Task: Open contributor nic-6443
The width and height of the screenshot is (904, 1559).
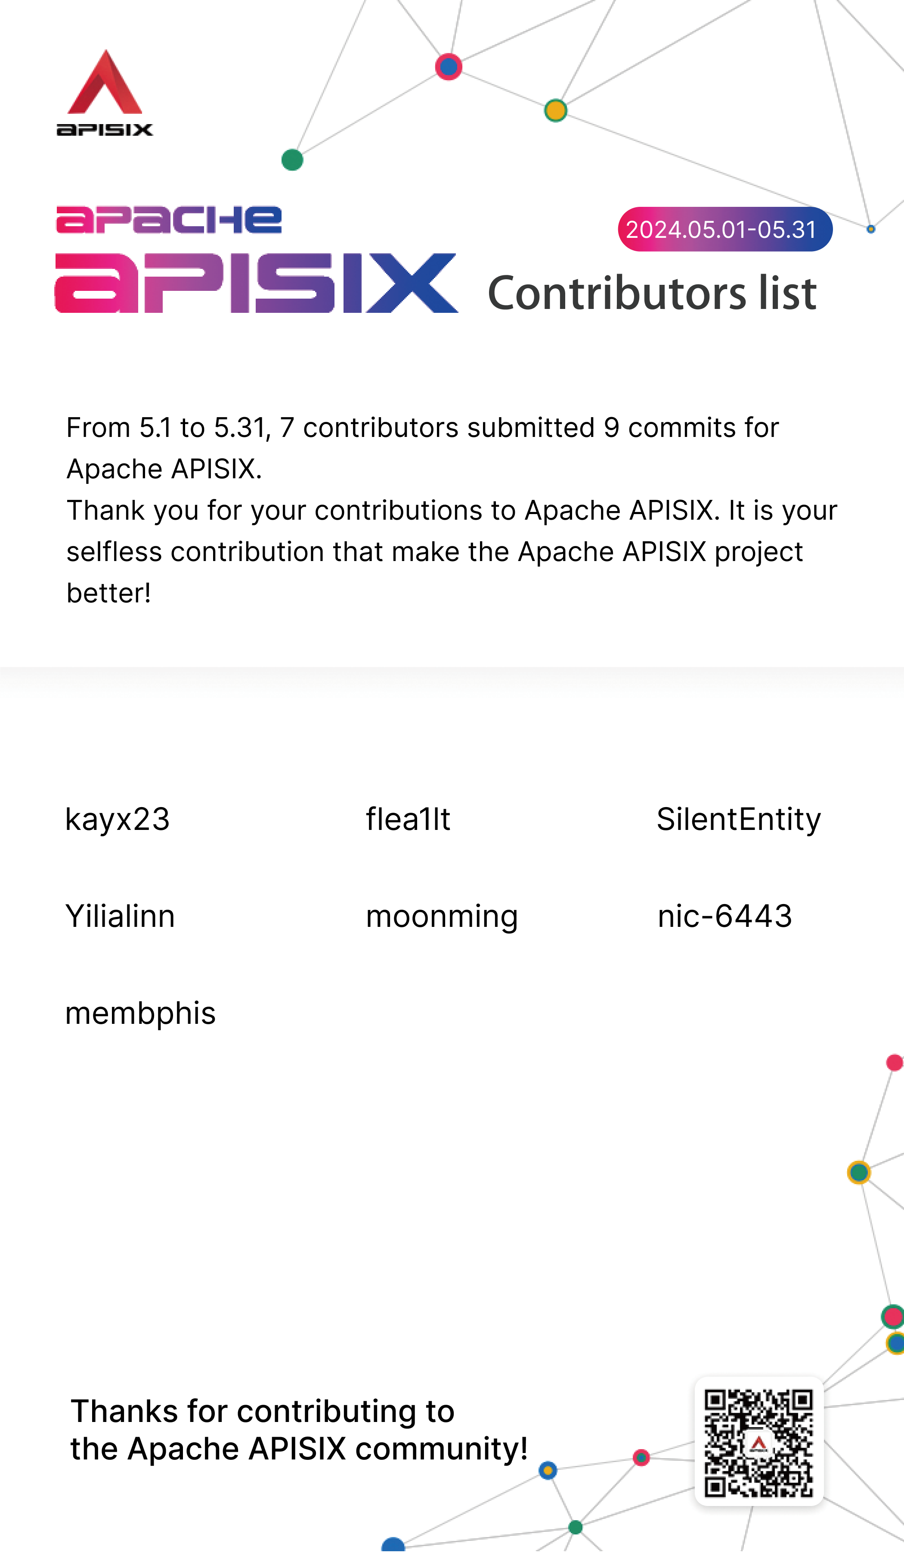Action: click(724, 916)
